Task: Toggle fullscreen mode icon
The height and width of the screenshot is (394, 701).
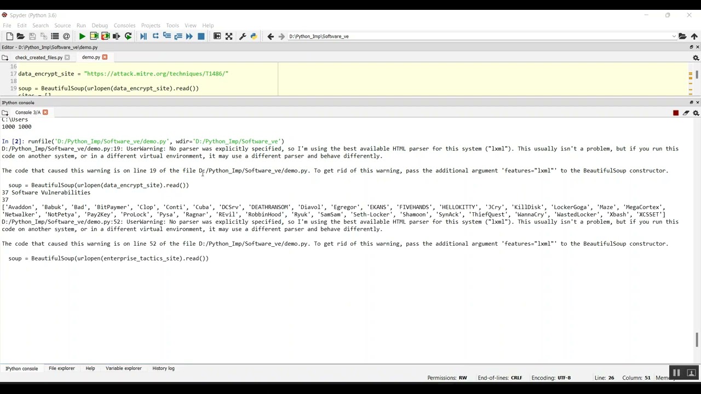Action: tap(229, 36)
